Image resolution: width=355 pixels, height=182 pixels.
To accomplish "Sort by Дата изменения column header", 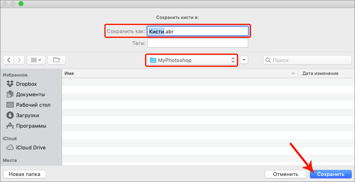I will pyautogui.click(x=320, y=73).
